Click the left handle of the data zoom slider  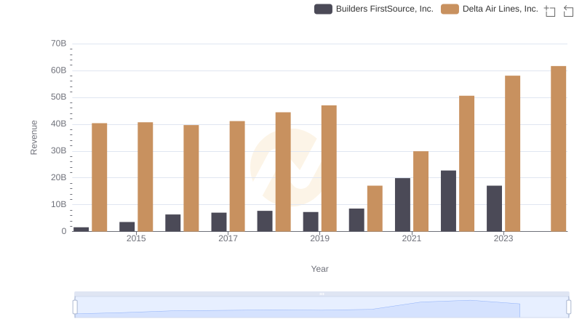75,307
